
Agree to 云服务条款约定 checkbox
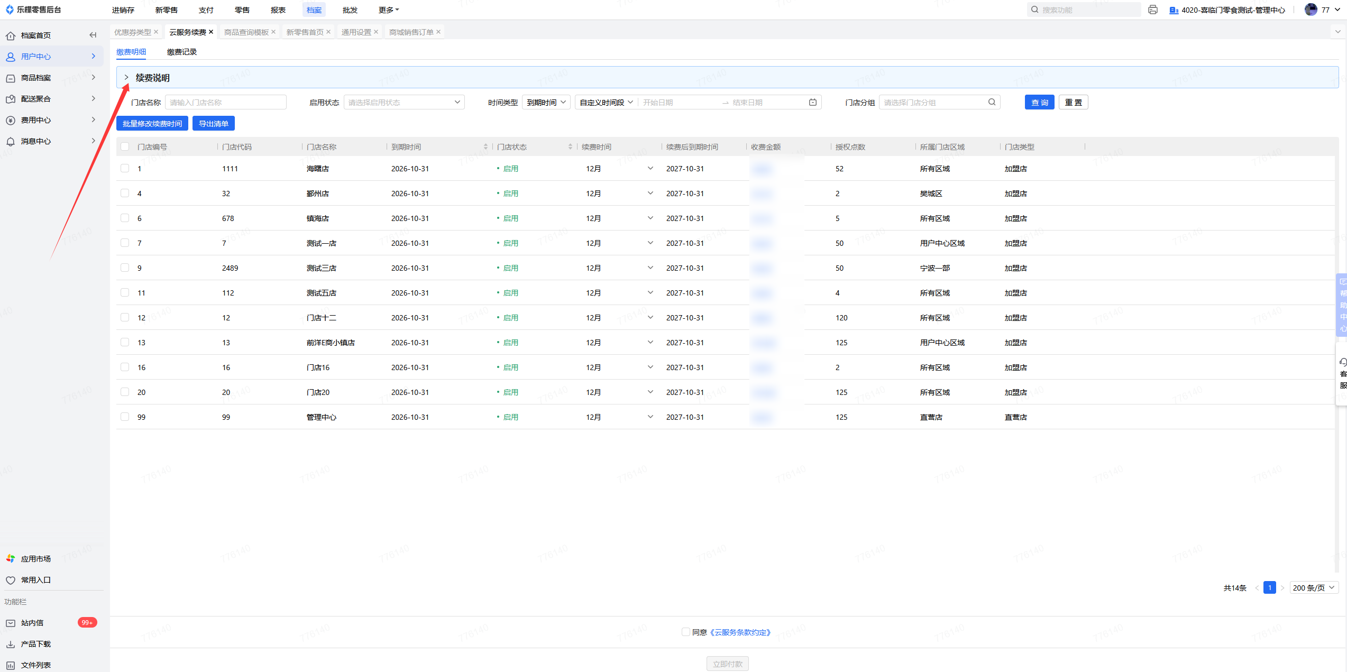[685, 632]
